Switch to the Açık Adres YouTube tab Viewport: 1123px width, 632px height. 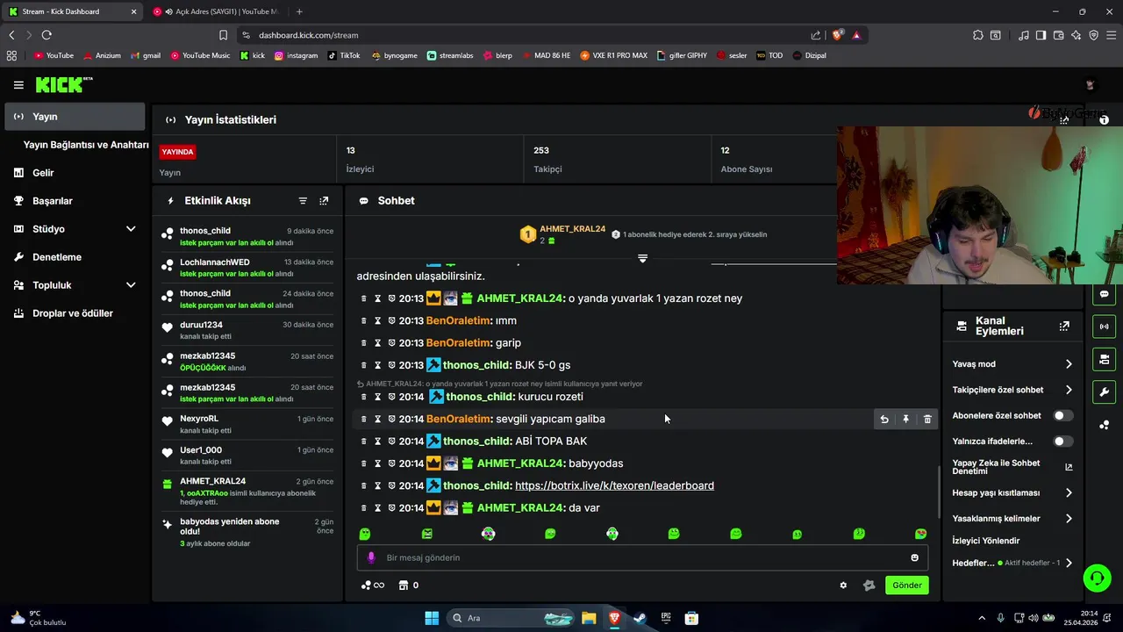pos(217,11)
